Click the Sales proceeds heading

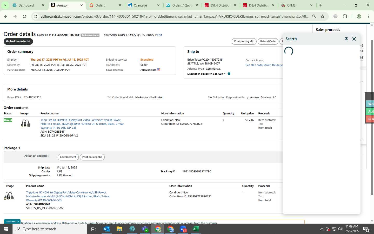tap(328, 30)
